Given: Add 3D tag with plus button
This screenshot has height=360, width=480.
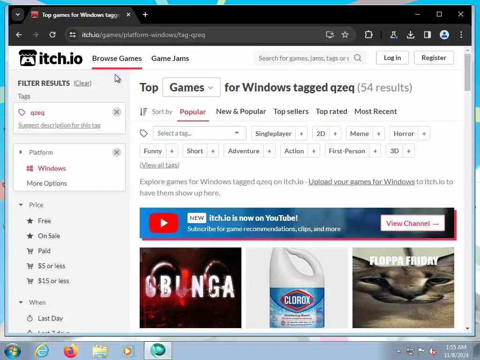Looking at the screenshot, I should (408, 151).
